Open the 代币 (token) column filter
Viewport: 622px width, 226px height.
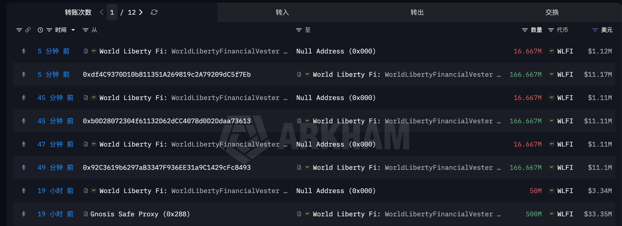tap(551, 30)
